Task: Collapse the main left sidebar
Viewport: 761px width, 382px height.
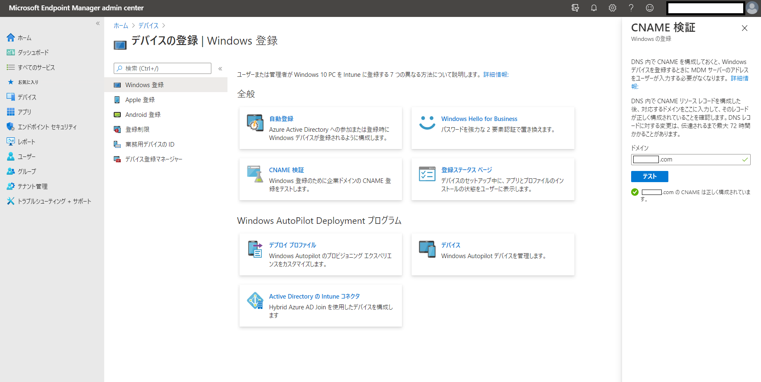Action: (x=98, y=24)
